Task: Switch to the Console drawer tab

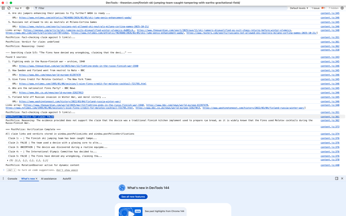Action: (12, 179)
